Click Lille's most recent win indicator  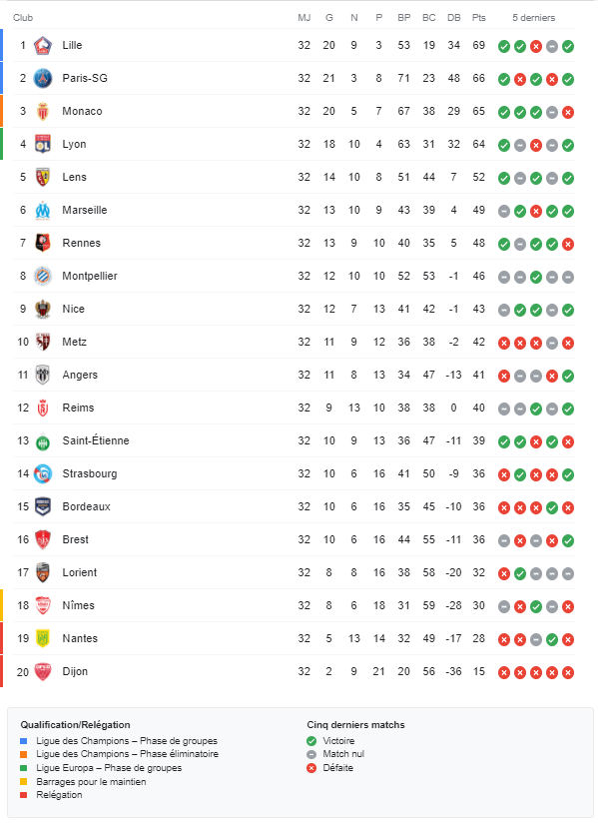[567, 46]
